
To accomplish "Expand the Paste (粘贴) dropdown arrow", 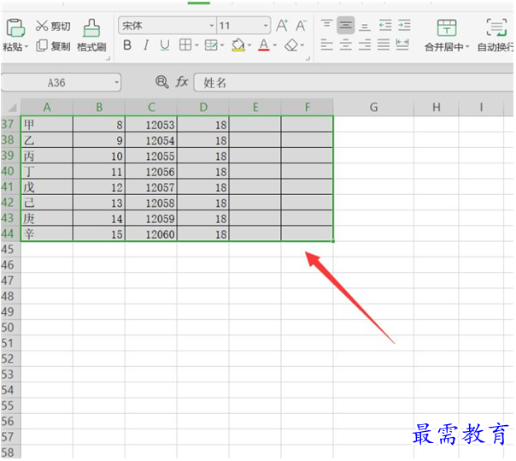I will point(26,47).
